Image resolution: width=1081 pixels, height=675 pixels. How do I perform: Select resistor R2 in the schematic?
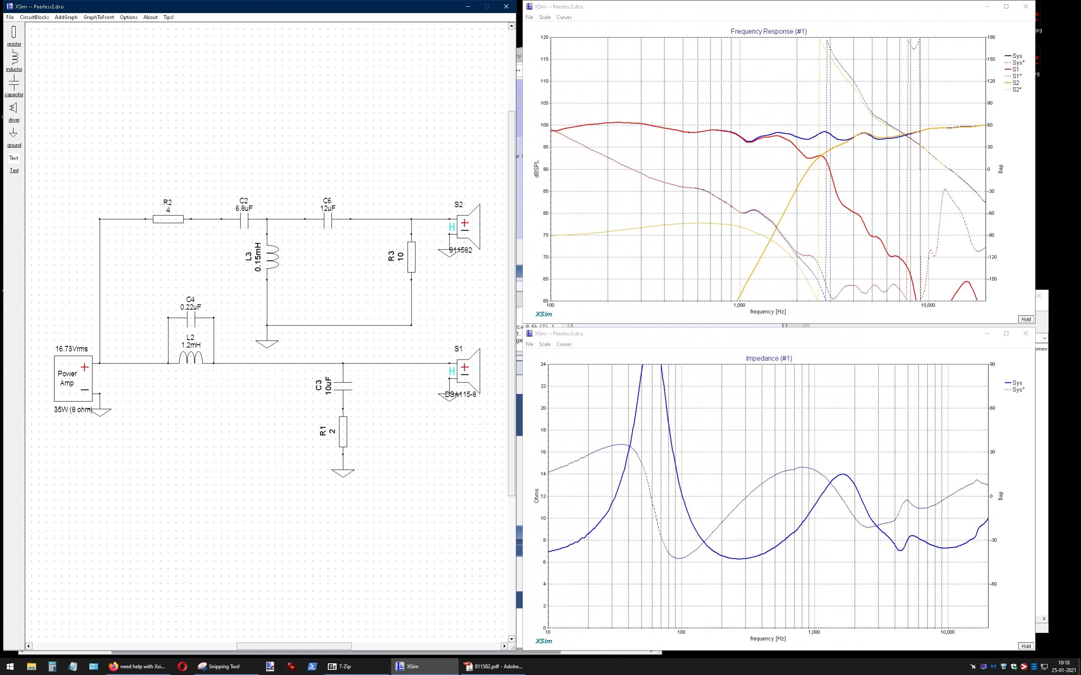(168, 219)
